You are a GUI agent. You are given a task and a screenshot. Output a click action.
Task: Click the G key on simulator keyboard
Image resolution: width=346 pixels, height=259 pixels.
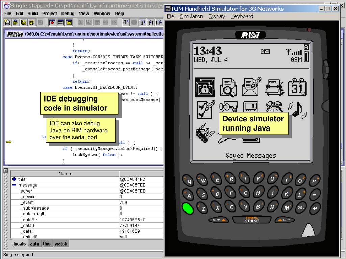(x=245, y=193)
